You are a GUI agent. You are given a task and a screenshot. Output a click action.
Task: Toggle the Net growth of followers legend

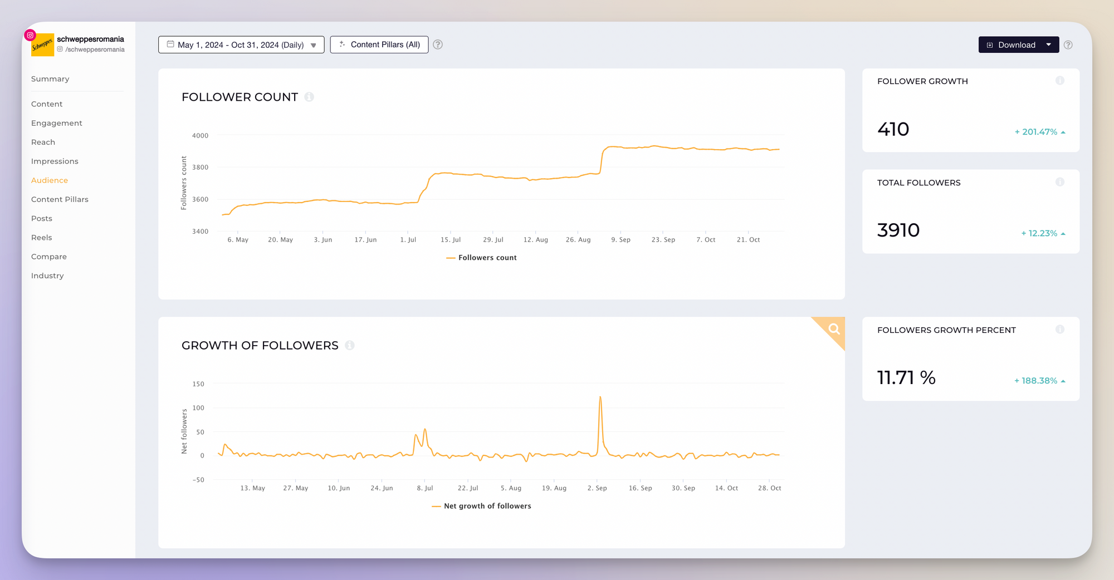coord(482,506)
